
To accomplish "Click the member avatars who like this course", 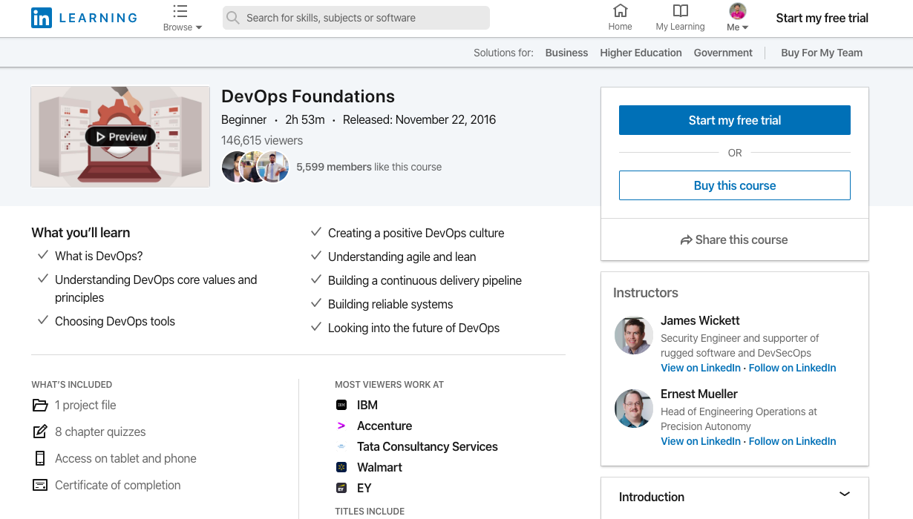I will coord(255,167).
